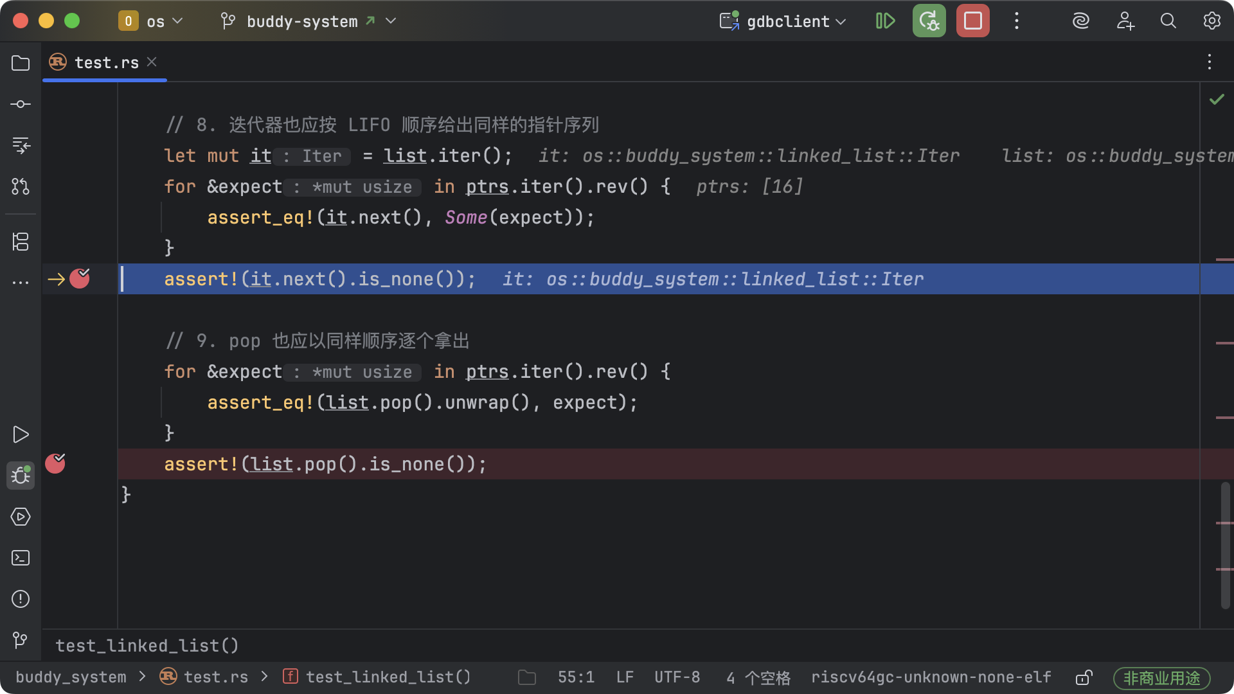Stop the running gdbclient session
Screen dimensions: 1234x694
972,21
